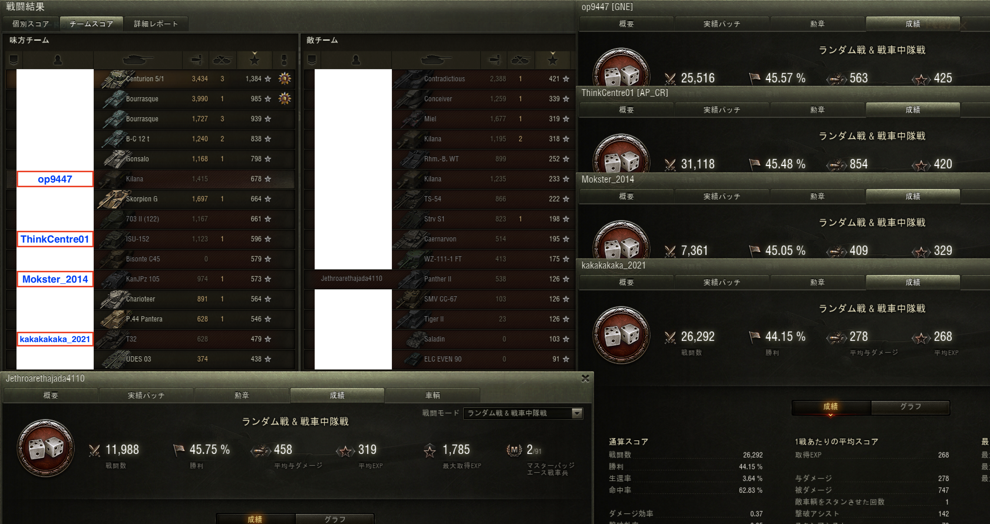Click dropdown arrow beside ランダム戦 & 戦車中隊戦
This screenshot has width=990, height=524.
point(577,413)
